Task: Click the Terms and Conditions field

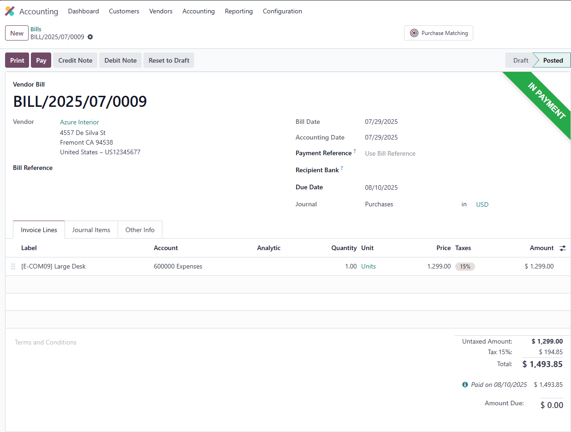Action: click(46, 342)
